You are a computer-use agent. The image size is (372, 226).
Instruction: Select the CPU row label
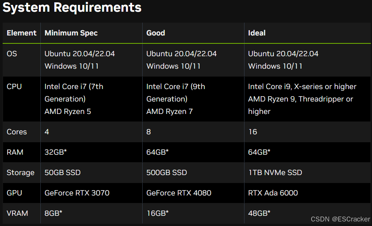(14, 86)
